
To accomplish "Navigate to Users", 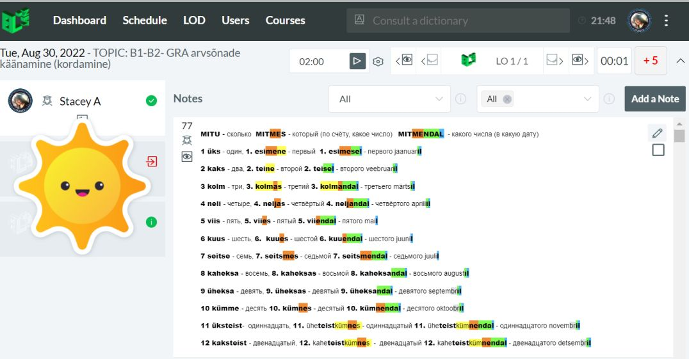I will (x=235, y=20).
